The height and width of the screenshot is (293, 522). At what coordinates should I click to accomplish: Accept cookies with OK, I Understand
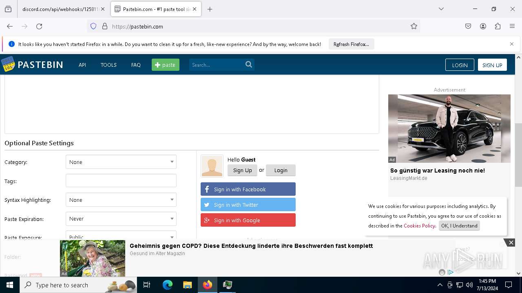[x=459, y=226]
